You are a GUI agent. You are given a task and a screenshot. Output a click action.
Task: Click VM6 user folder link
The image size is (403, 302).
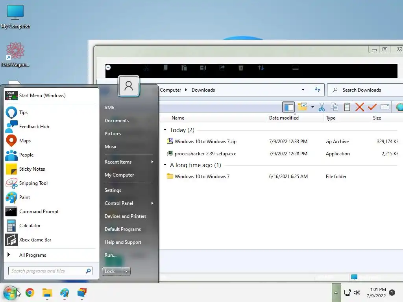pos(109,108)
